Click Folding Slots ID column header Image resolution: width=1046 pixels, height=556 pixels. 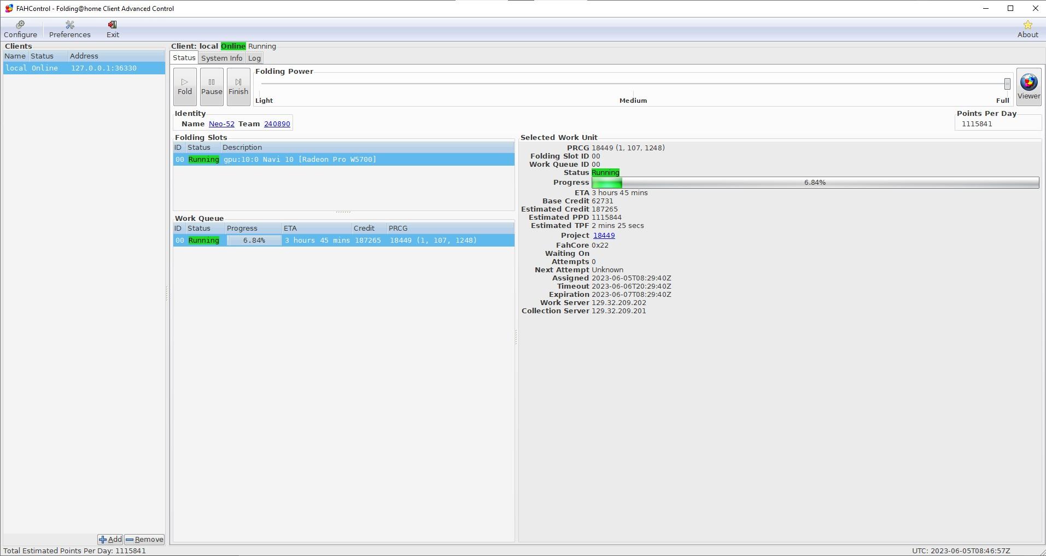[x=179, y=148]
